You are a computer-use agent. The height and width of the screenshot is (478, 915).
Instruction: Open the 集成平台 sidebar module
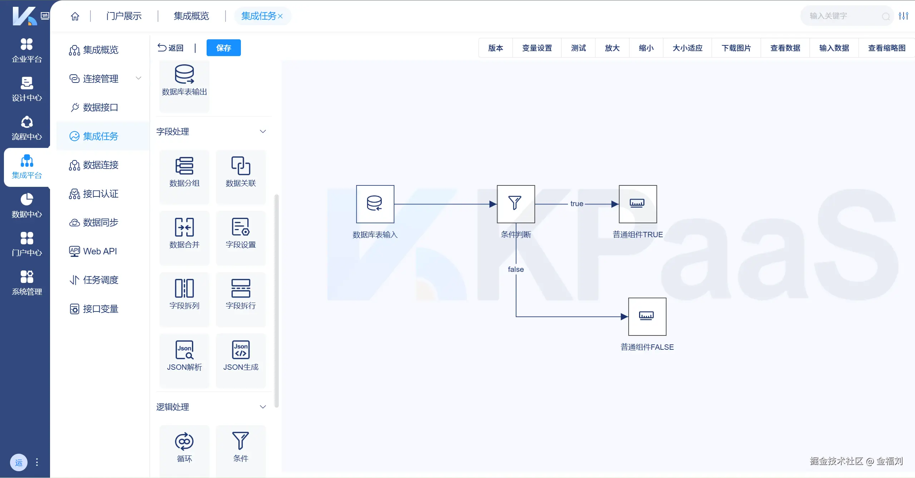27,167
